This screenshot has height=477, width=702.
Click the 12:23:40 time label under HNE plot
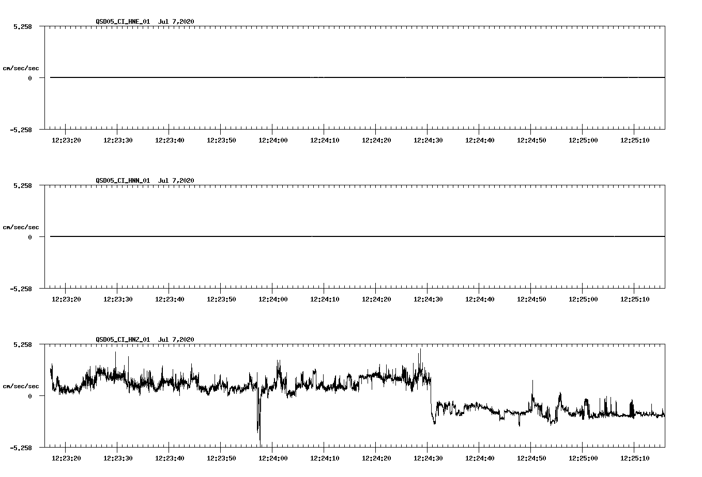click(170, 140)
